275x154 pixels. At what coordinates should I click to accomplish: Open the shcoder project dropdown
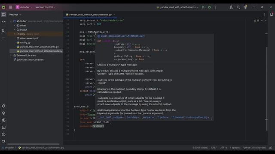24,7
